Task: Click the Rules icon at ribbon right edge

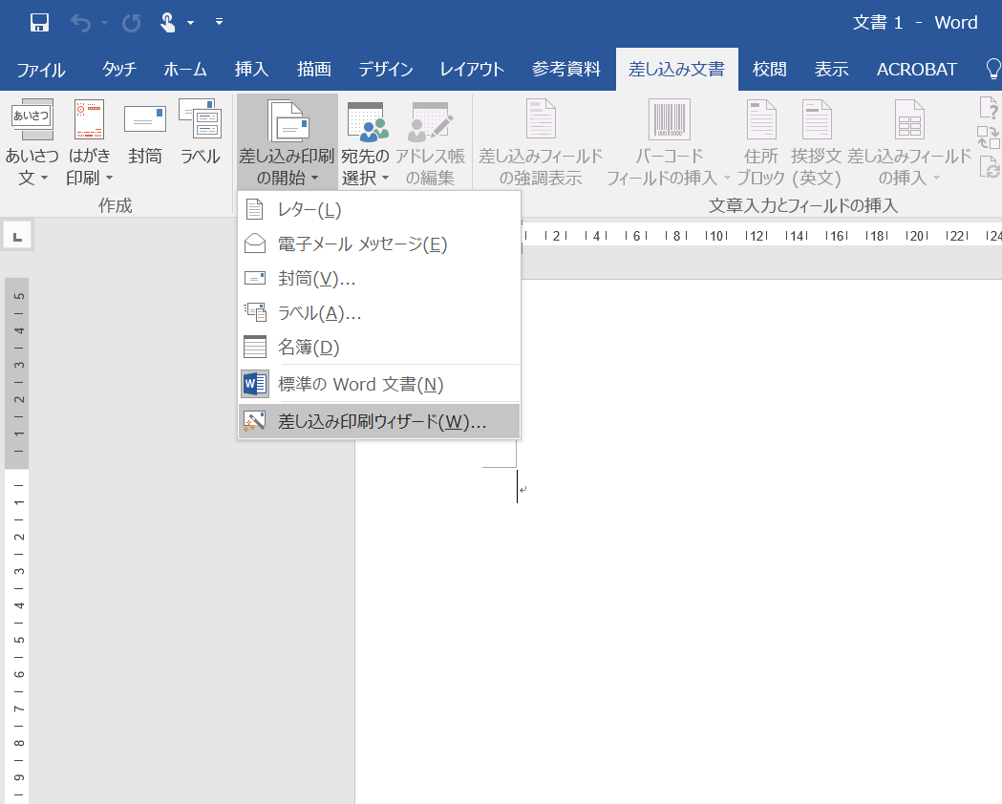Action: (x=990, y=108)
